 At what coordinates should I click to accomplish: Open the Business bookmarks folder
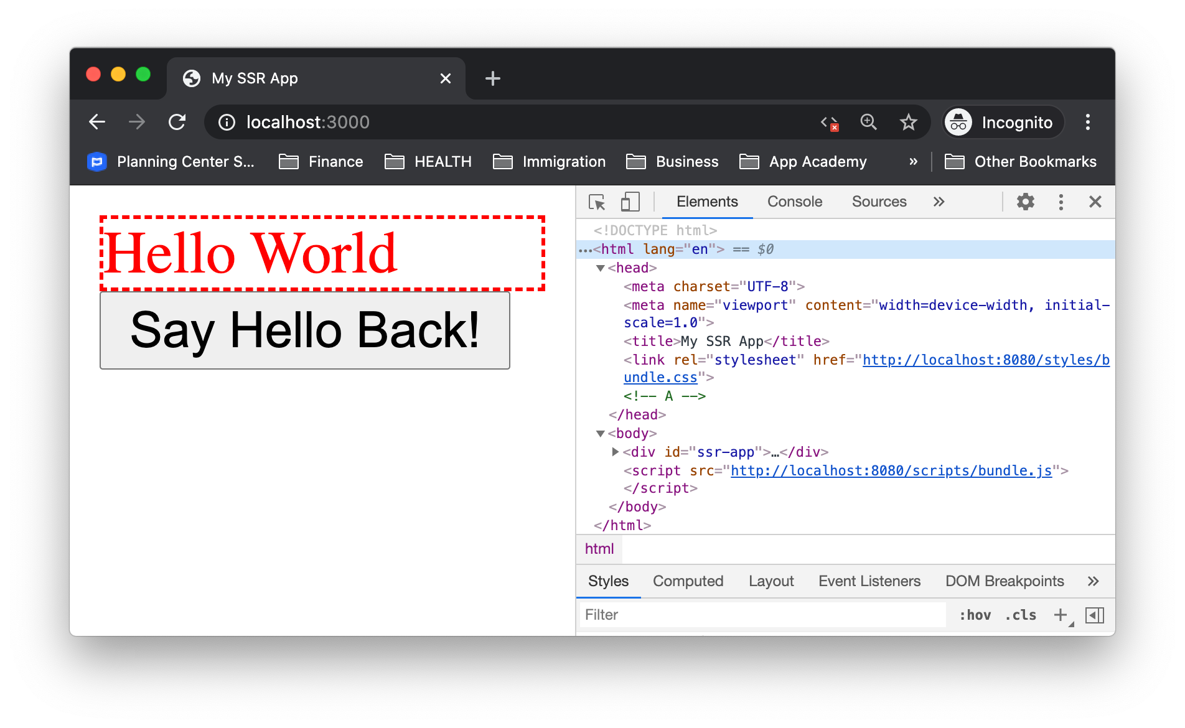(x=672, y=162)
